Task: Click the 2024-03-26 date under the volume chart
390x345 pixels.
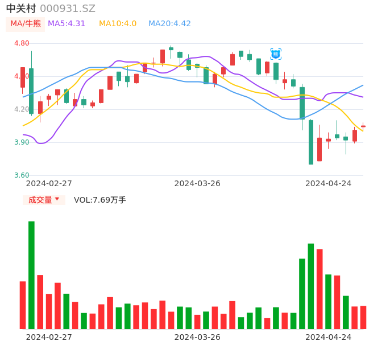Action: pyautogui.click(x=197, y=337)
